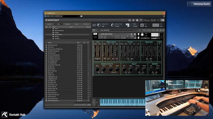Screen dimensions: 213x119
Task: Select rack page 01-16
Action: click(x=140, y=30)
